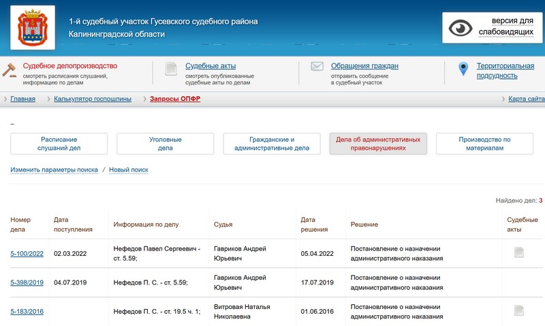Click the envelope icon beside Обращения граждан
Screen dimensions: 545x326
pos(317,66)
